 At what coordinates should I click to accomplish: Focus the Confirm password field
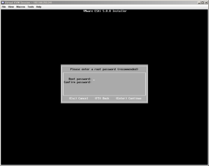click(119, 82)
